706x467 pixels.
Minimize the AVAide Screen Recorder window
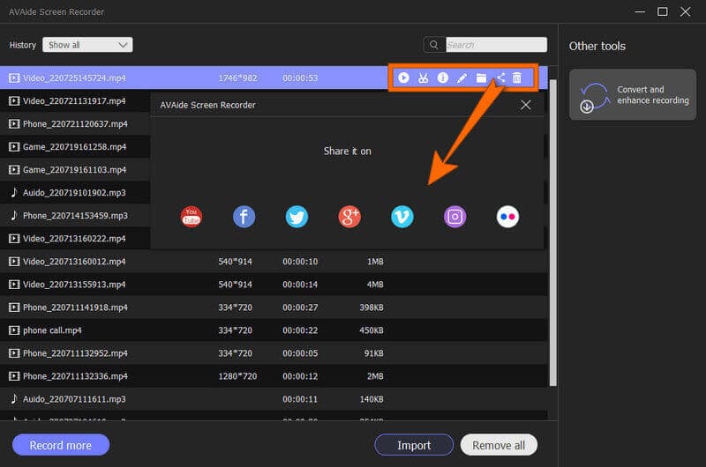point(640,11)
